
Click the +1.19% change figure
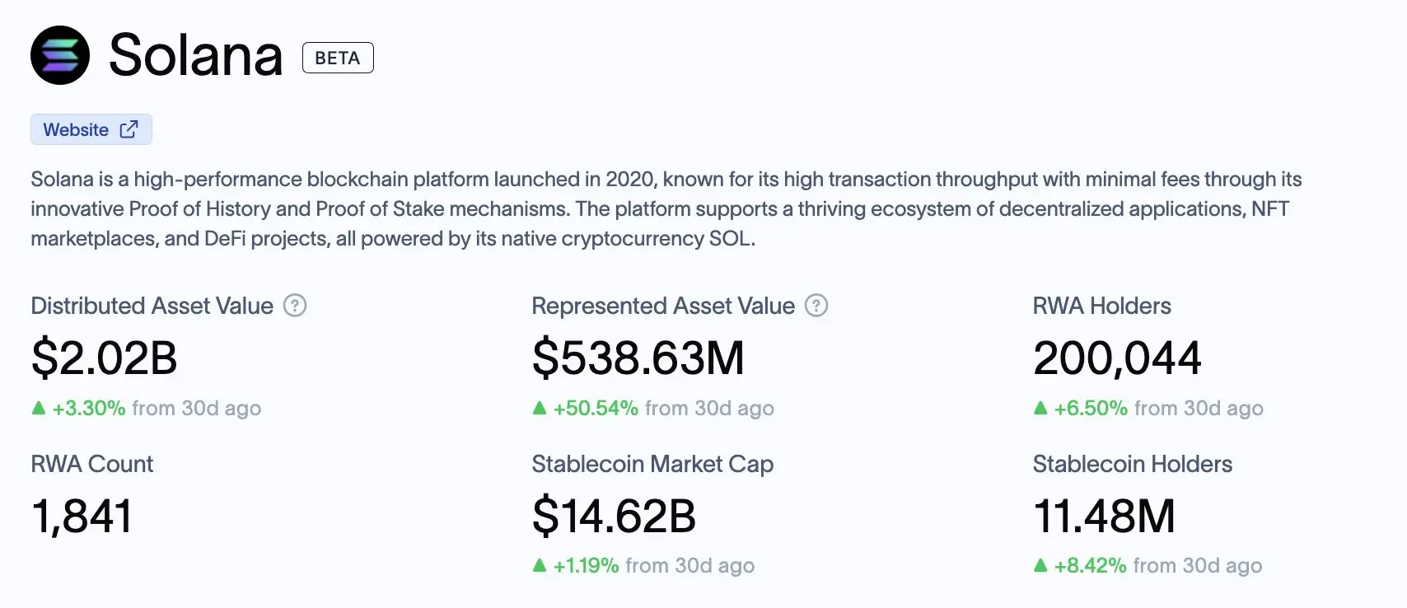[586, 565]
